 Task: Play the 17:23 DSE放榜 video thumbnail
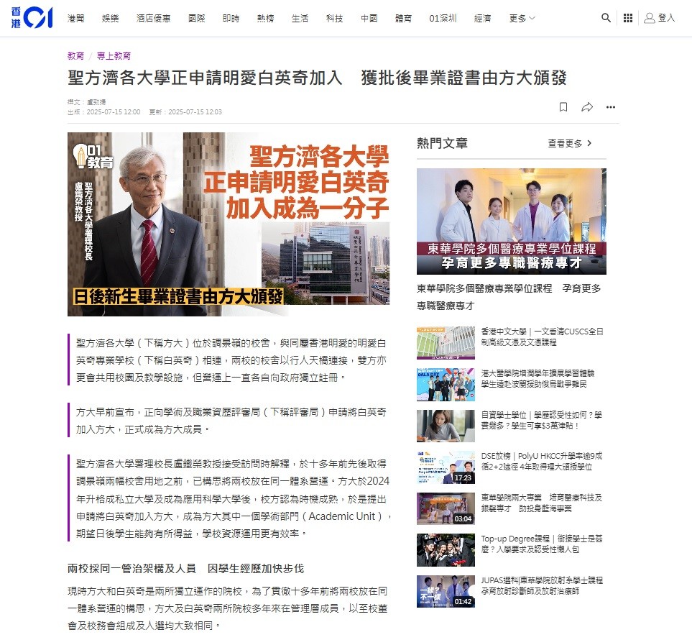446,467
